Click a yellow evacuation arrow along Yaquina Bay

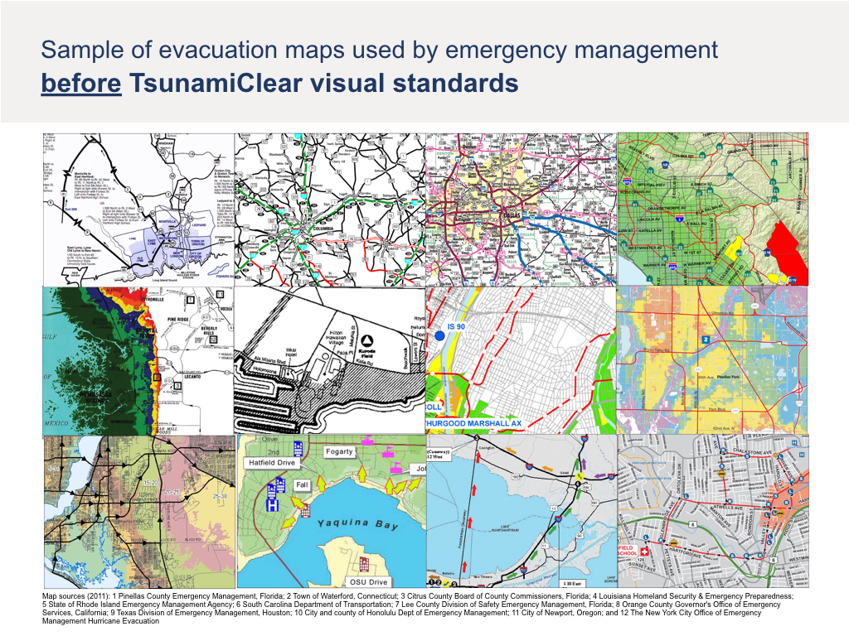[321, 484]
